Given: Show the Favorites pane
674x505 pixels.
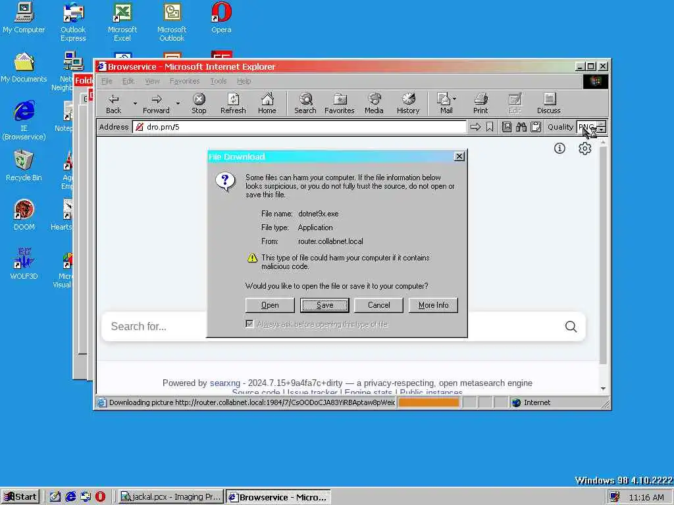Looking at the screenshot, I should pyautogui.click(x=340, y=103).
